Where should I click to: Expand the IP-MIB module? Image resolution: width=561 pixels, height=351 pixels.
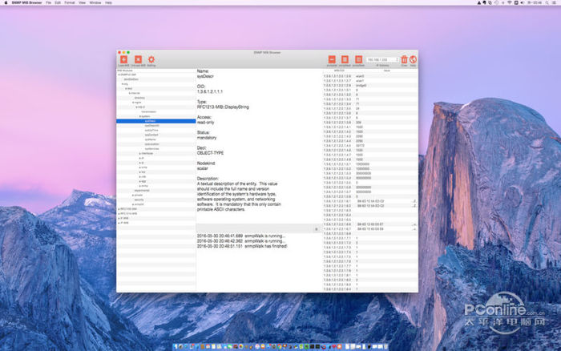click(119, 223)
